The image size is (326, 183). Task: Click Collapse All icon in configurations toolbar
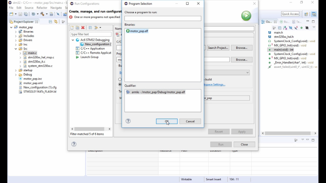(x=90, y=28)
